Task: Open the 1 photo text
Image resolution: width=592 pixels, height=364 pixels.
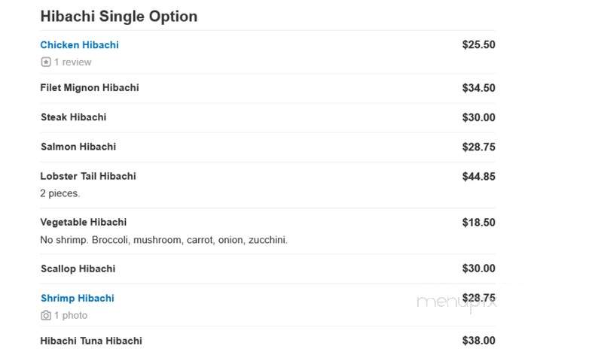Action: click(71, 315)
